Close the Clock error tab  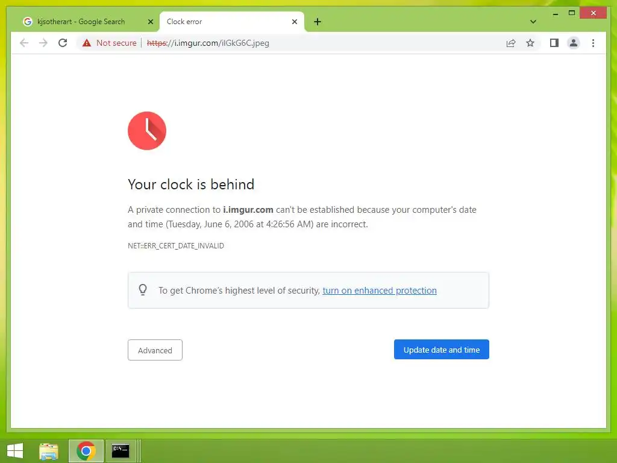click(294, 22)
